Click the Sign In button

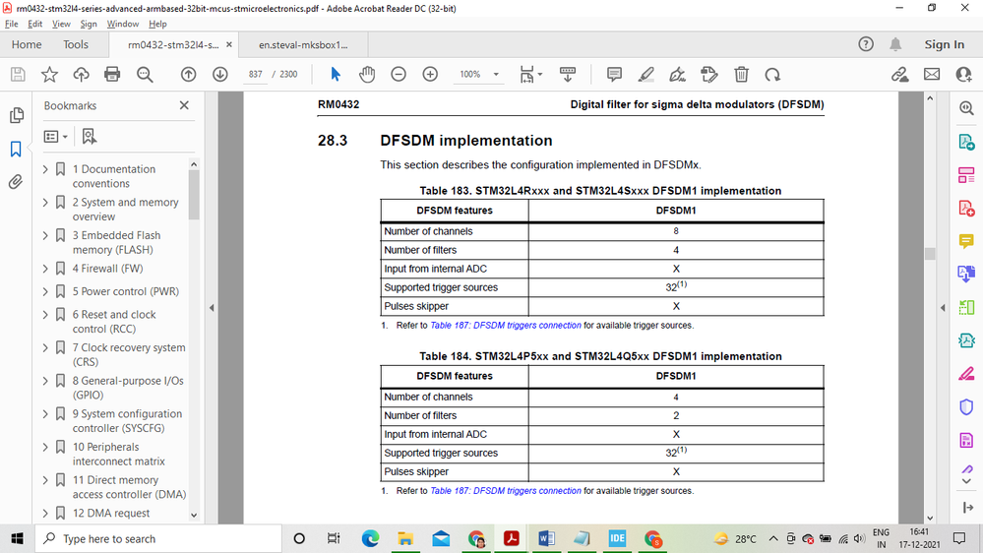[x=944, y=44]
